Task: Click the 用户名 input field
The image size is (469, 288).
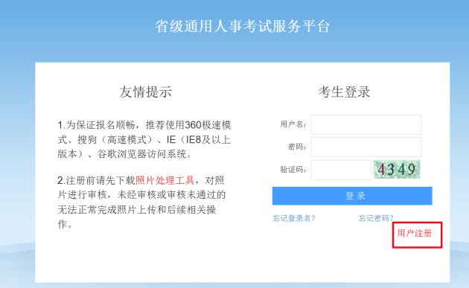Action: [366, 124]
